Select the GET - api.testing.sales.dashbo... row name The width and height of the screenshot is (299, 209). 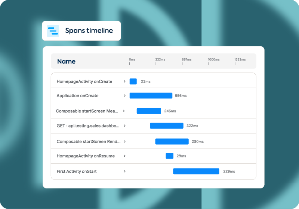[x=88, y=126]
